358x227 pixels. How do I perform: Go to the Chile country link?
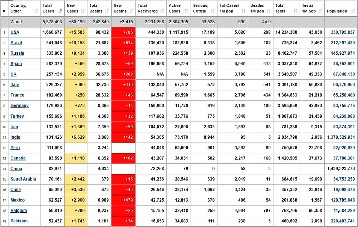click(15, 189)
